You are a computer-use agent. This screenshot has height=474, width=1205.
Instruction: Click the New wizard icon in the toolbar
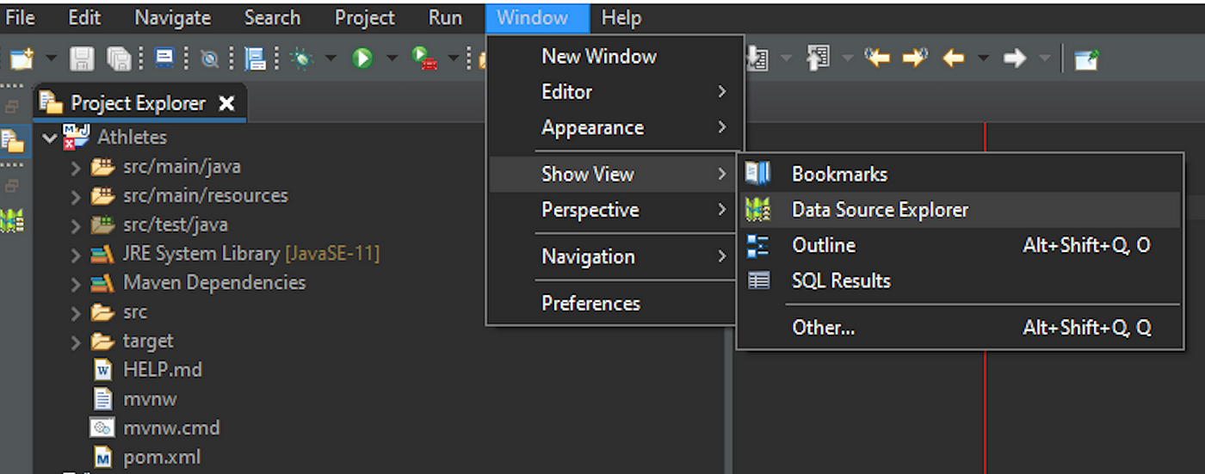tap(22, 58)
